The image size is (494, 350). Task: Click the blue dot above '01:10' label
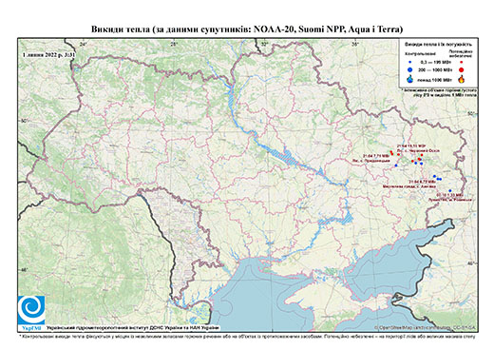point(450,190)
